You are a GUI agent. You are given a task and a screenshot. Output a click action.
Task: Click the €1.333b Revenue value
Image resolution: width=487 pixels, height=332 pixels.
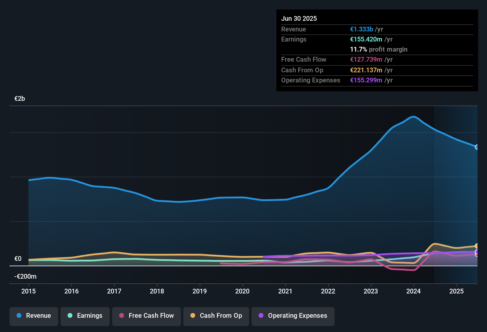(361, 29)
